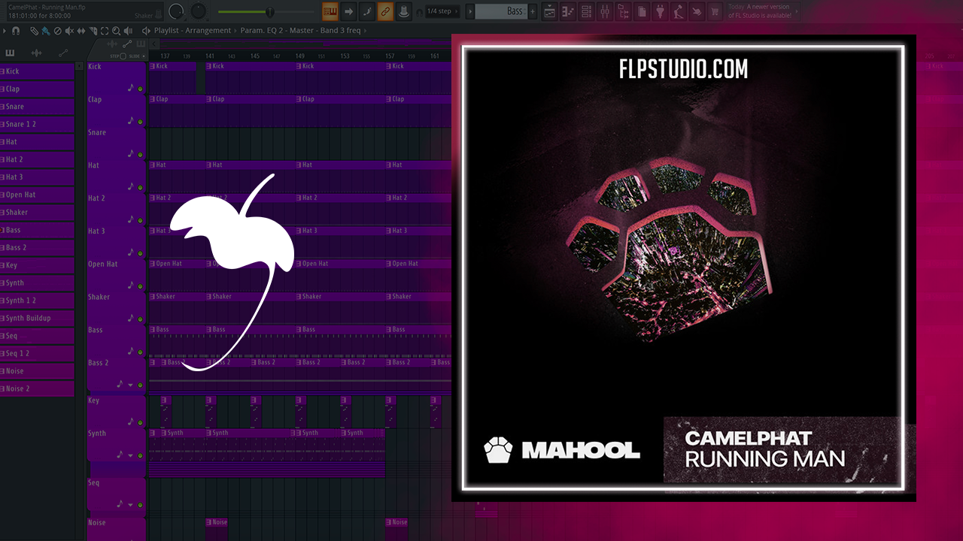Select the Mute tool in playlist toolbar

(x=69, y=31)
